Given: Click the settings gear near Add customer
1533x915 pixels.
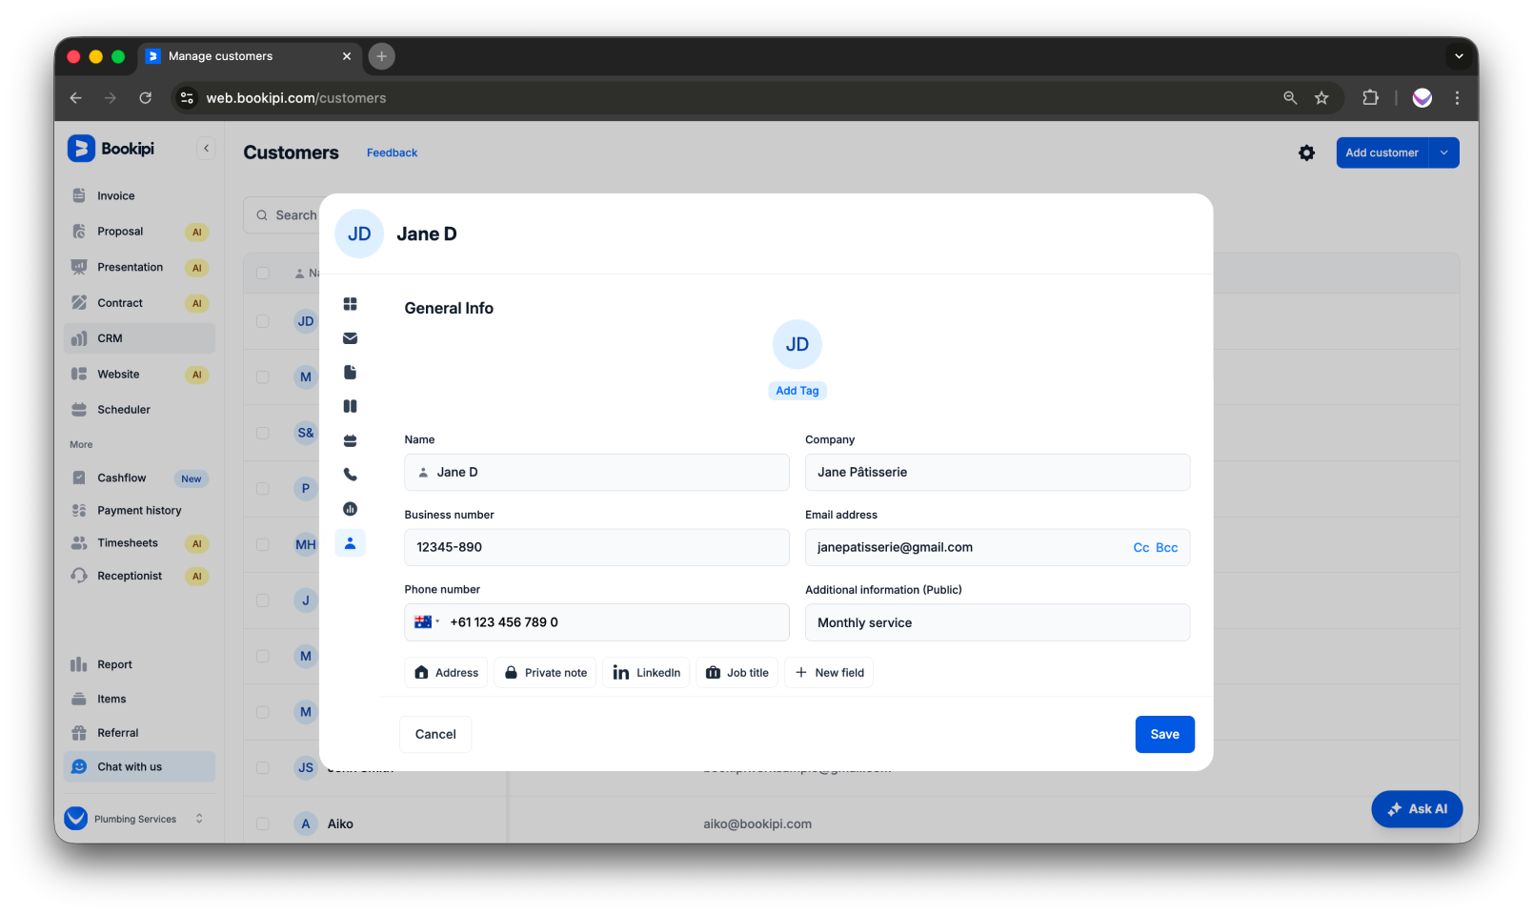Looking at the screenshot, I should point(1306,152).
